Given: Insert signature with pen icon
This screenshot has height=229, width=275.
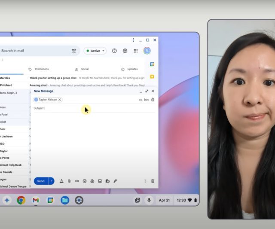Looking at the screenshot, I should click(x=115, y=181).
